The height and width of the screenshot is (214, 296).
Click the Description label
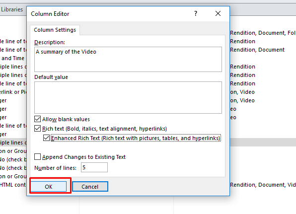pos(50,42)
